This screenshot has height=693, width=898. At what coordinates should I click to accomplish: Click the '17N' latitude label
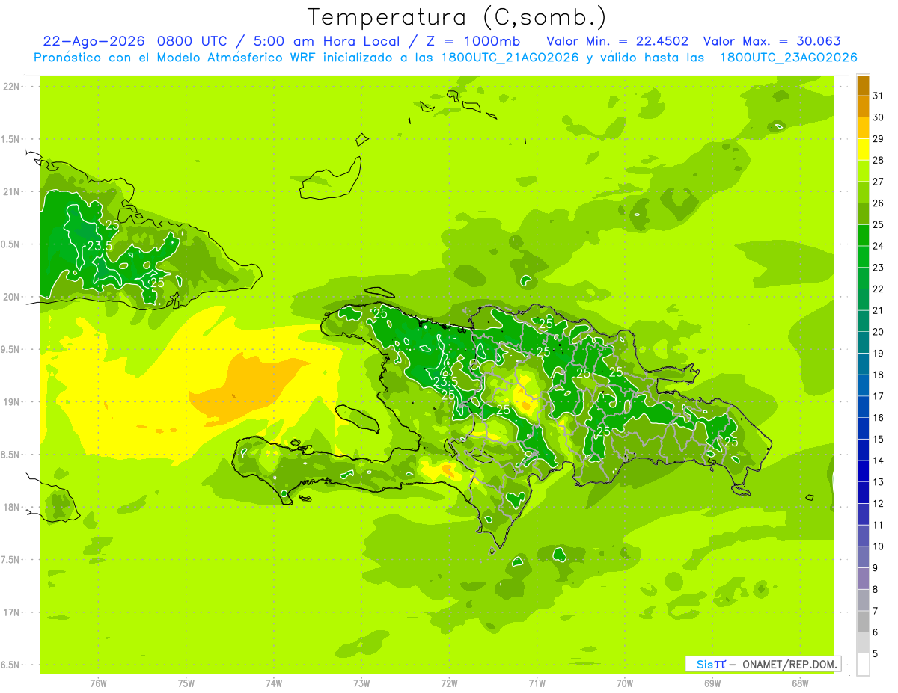click(12, 612)
